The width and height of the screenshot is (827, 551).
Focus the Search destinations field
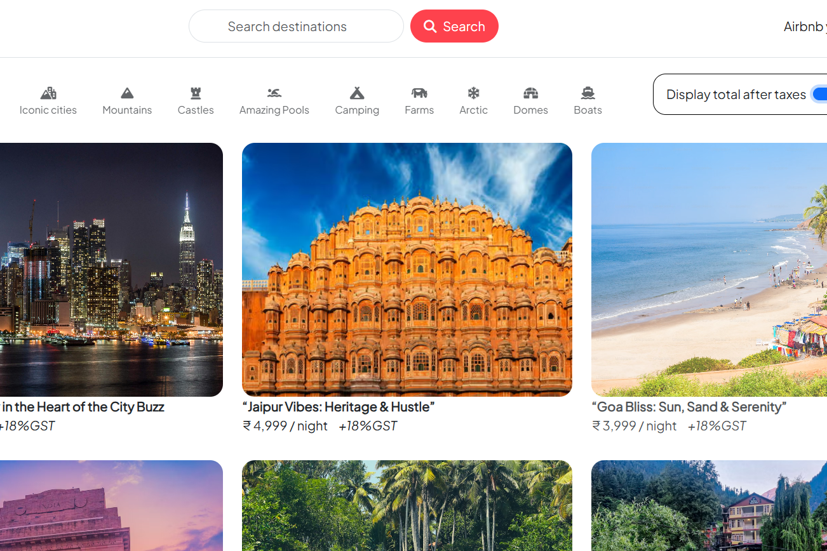tap(296, 26)
